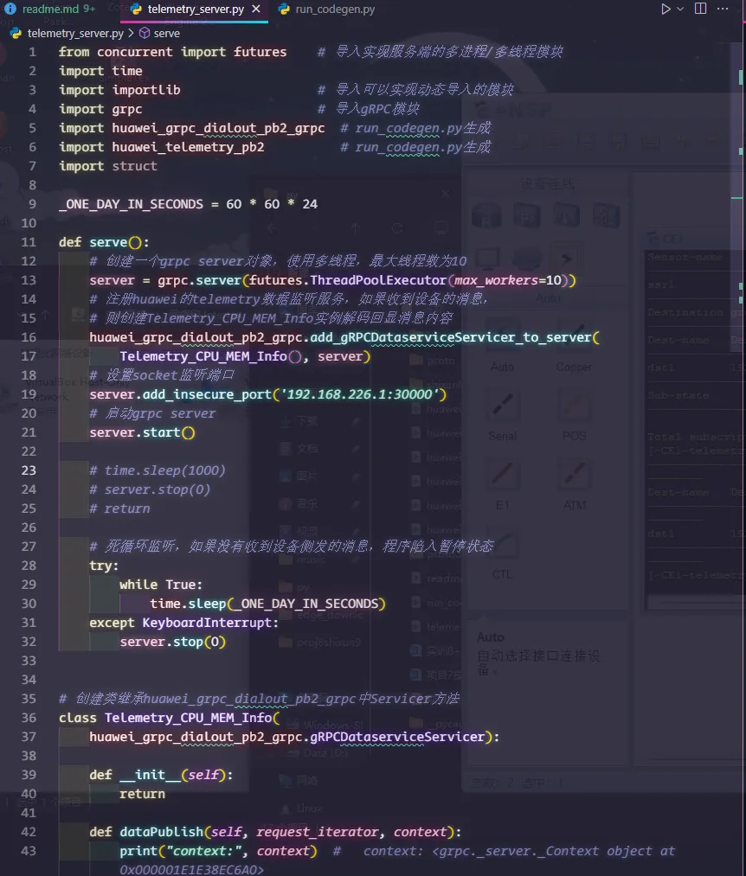Click 'import importlib' on line 3

coord(119,90)
